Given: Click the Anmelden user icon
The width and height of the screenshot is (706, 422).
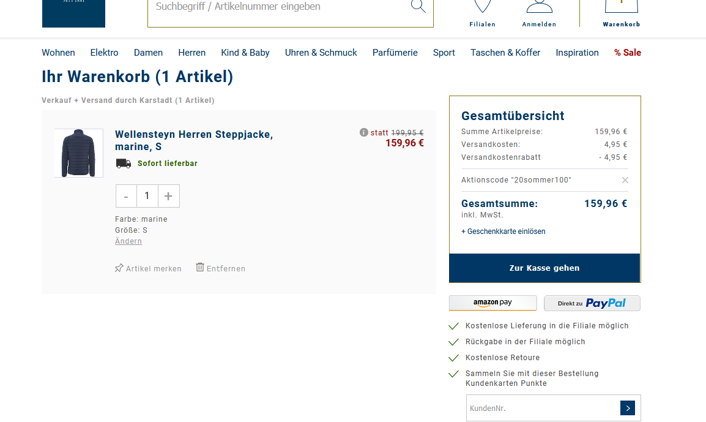Looking at the screenshot, I should [539, 7].
